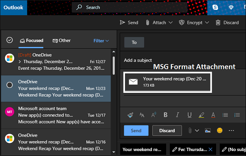Click the Discard button below editor
The image size is (246, 156).
coord(167,130)
